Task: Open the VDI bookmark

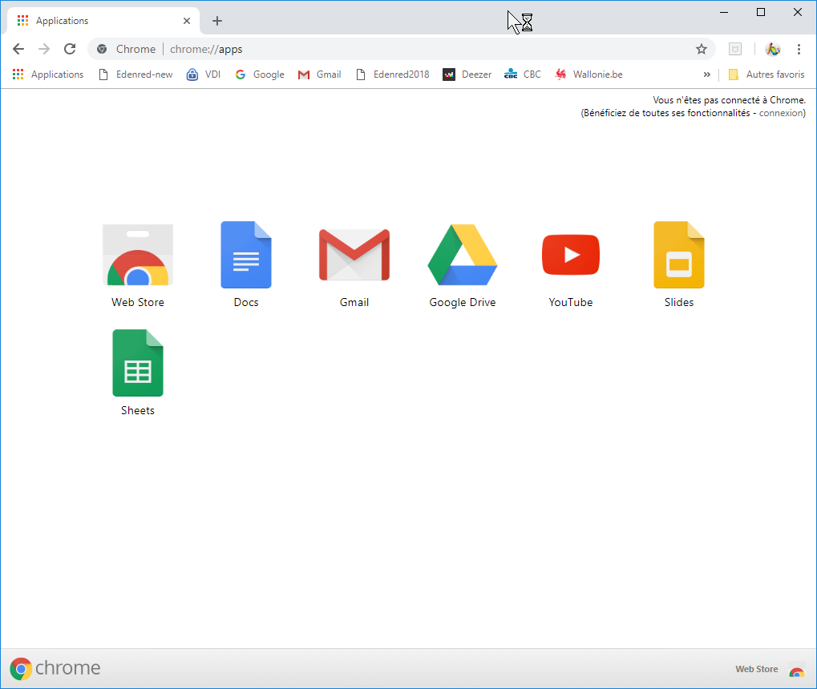Action: pos(204,75)
